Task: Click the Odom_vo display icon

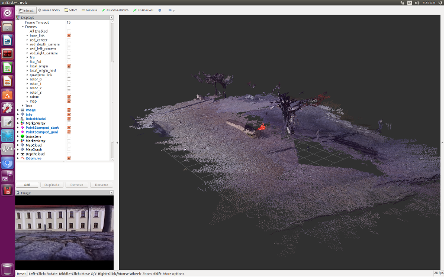Action: pos(22,158)
